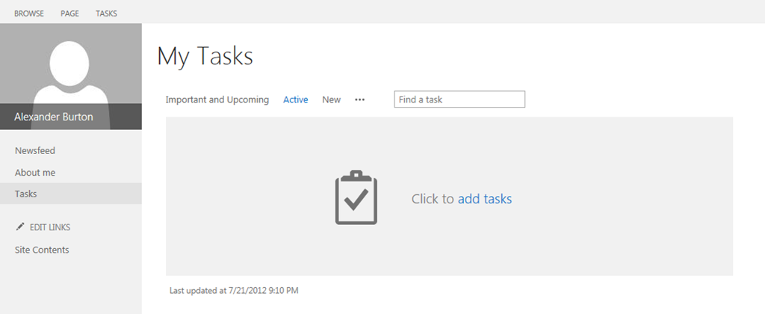The image size is (765, 314).
Task: Click the My Tasks page heading
Action: [205, 56]
